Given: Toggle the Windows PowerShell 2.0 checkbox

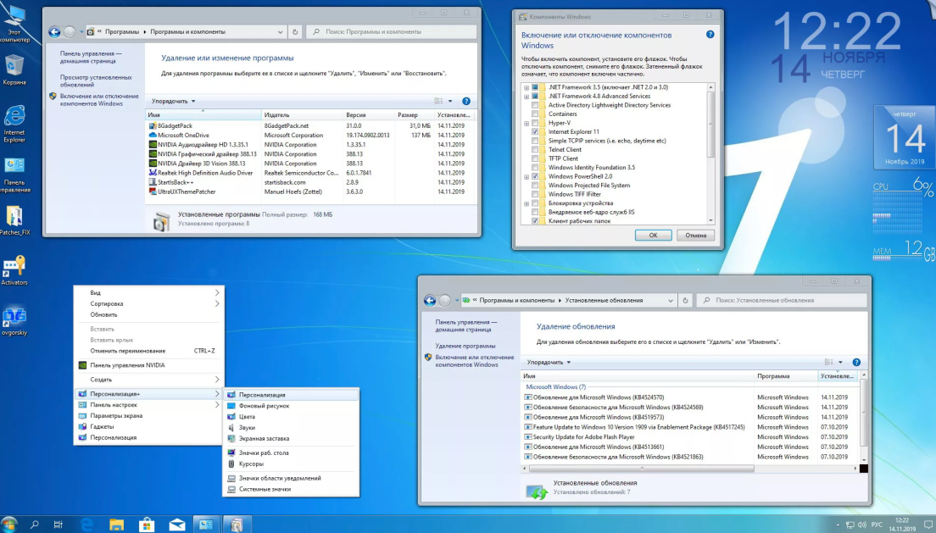Looking at the screenshot, I should (535, 176).
